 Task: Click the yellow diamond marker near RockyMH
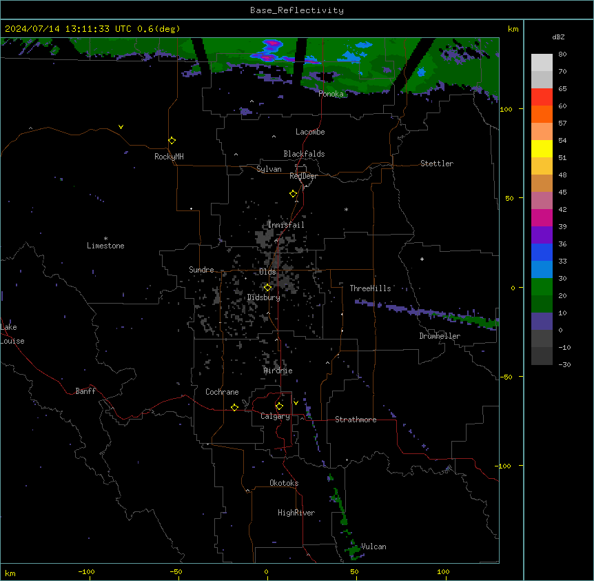172,141
